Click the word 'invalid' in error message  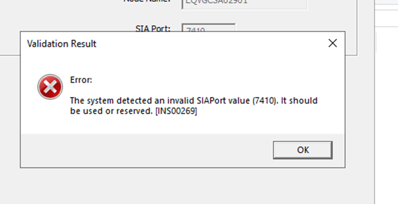tap(181, 100)
